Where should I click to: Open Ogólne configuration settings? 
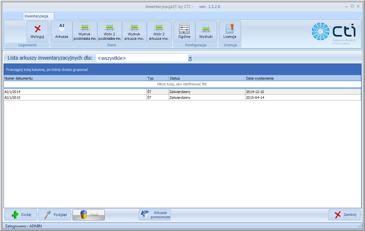(184, 32)
